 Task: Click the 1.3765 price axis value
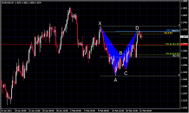pos(184,22)
